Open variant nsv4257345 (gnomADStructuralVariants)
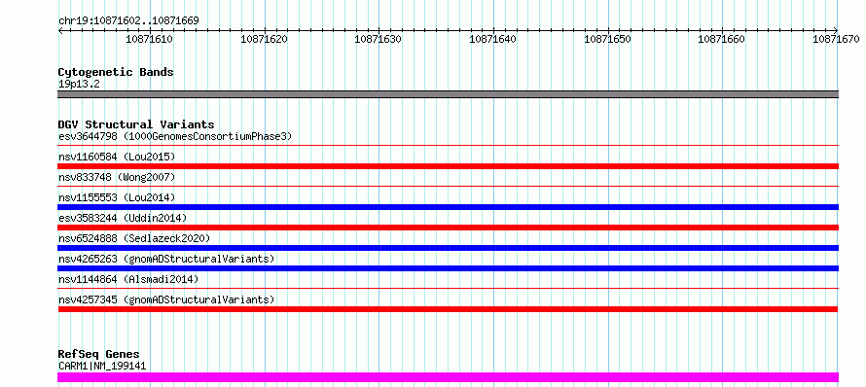 pos(166,299)
